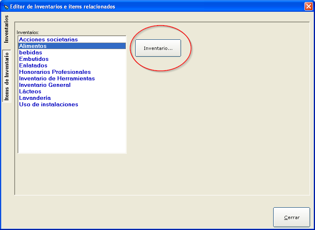Switch to the Inventarios vertical tab
This screenshot has width=315, height=230.
click(x=6, y=29)
